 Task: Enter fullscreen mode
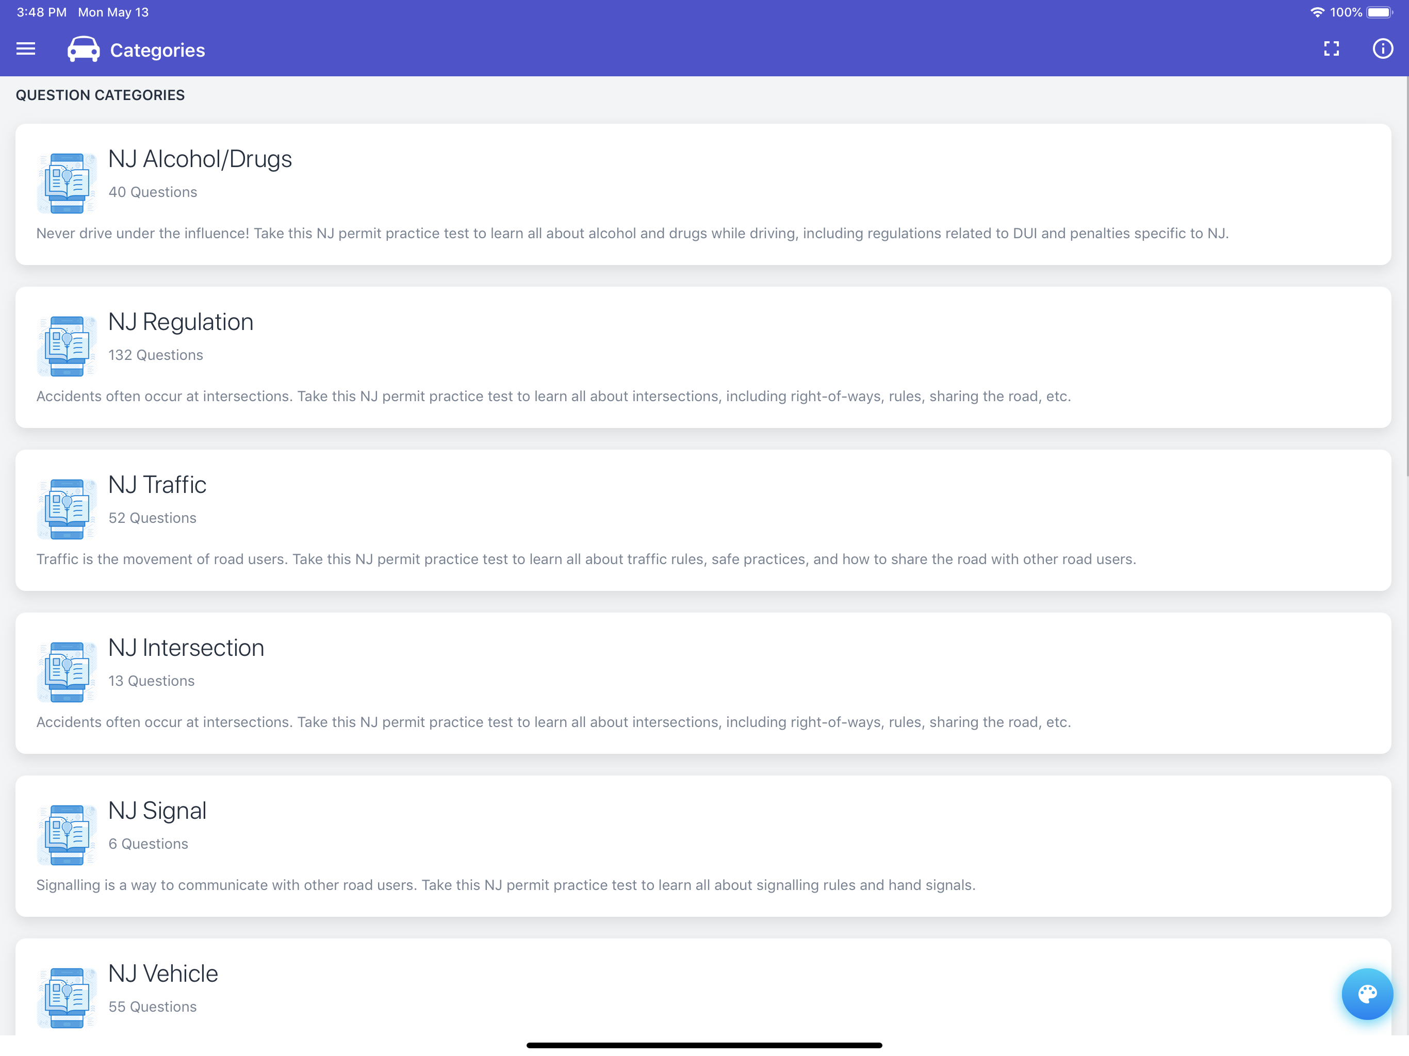(1332, 49)
